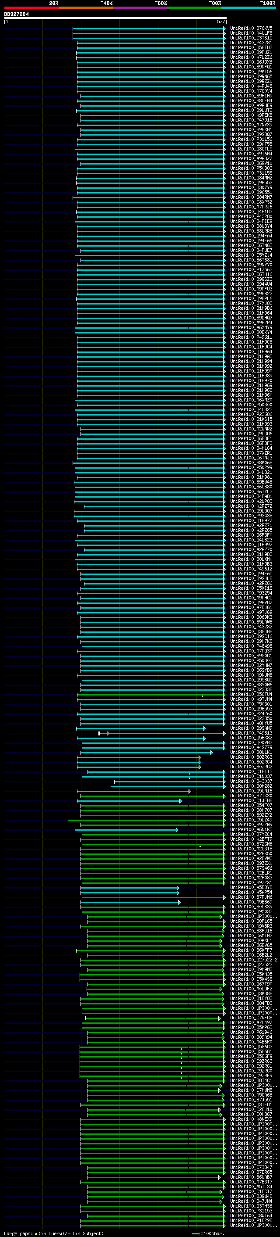
Task: Click the cyan ~100% identity legend swatch
Action: (248, 8)
